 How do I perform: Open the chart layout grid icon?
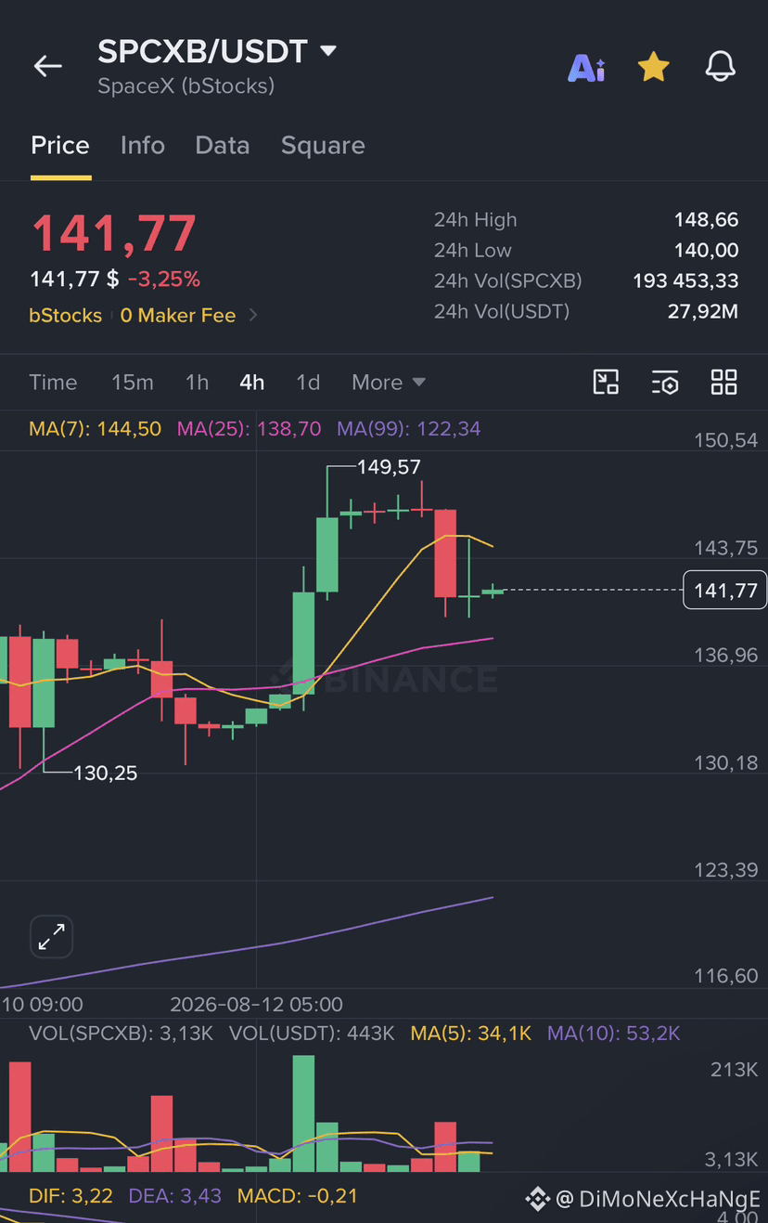(x=723, y=382)
